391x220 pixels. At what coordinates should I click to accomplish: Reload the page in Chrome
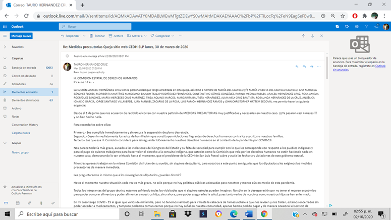(x=26, y=16)
